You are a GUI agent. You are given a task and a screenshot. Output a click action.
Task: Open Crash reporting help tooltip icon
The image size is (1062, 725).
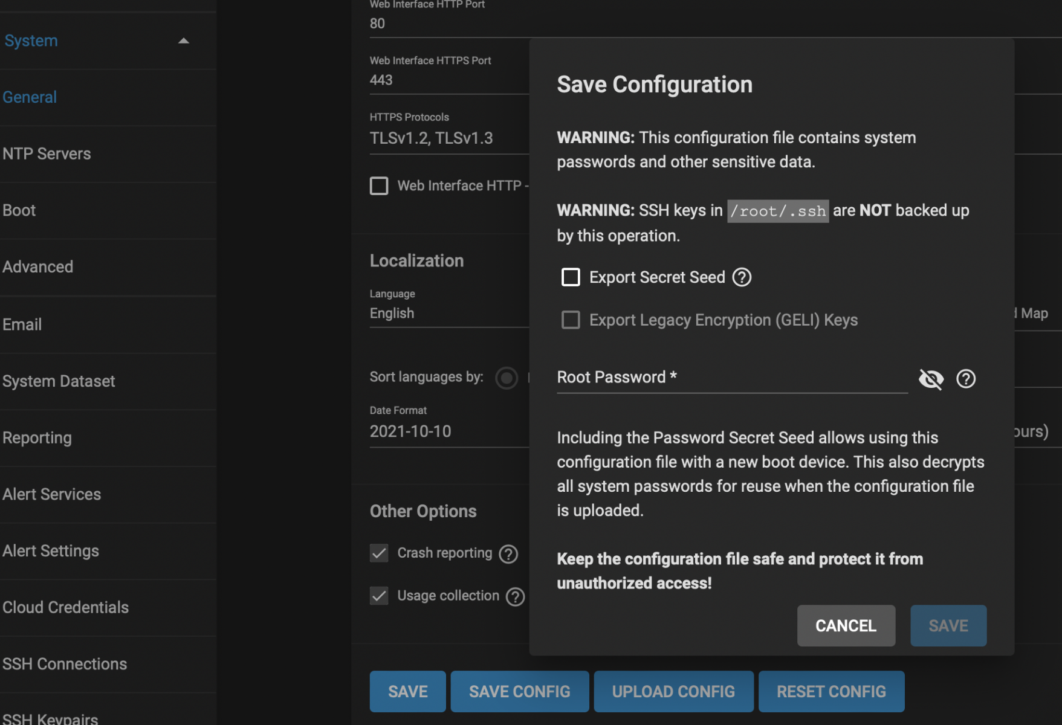pos(508,553)
